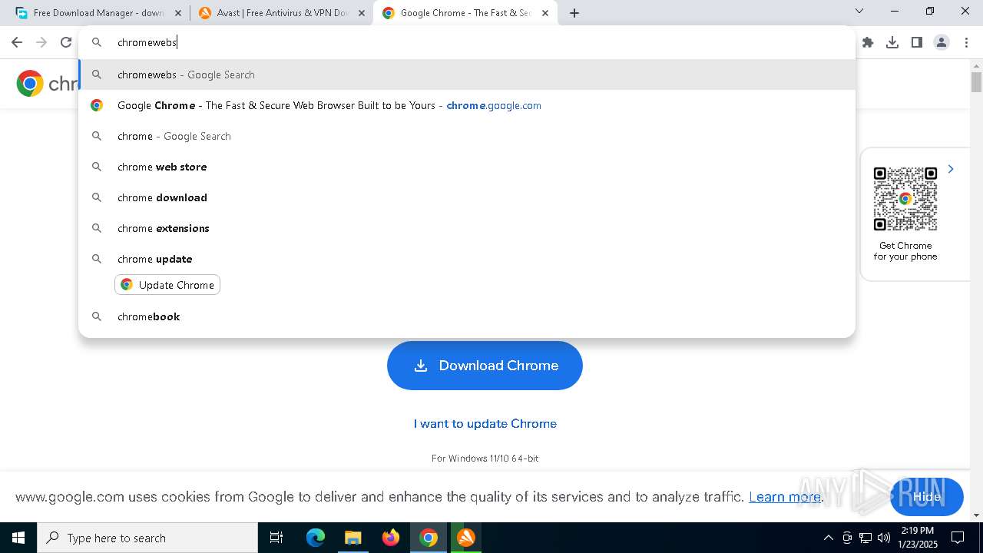Switch to Avast Free Antivirus tab

(x=282, y=13)
